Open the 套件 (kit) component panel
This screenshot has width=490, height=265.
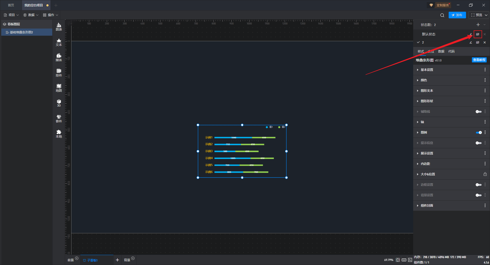pos(59,118)
